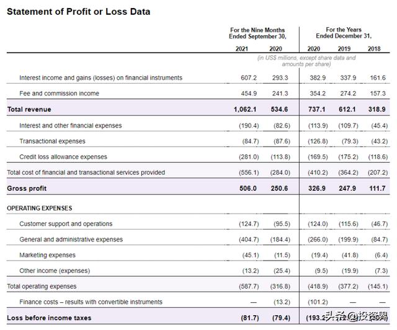Select the Credit loss allowance expenses label
The height and width of the screenshot is (330, 397).
tap(63, 157)
